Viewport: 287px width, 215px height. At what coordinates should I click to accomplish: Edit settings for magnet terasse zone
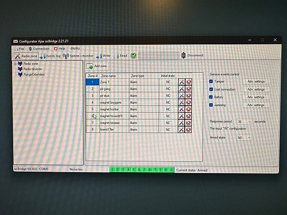click(181, 123)
